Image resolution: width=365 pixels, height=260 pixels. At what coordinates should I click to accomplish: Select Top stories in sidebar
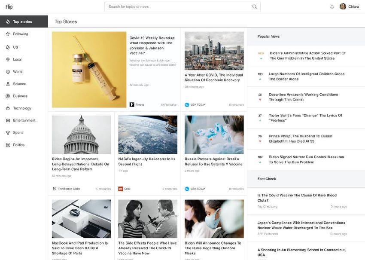(x=24, y=21)
